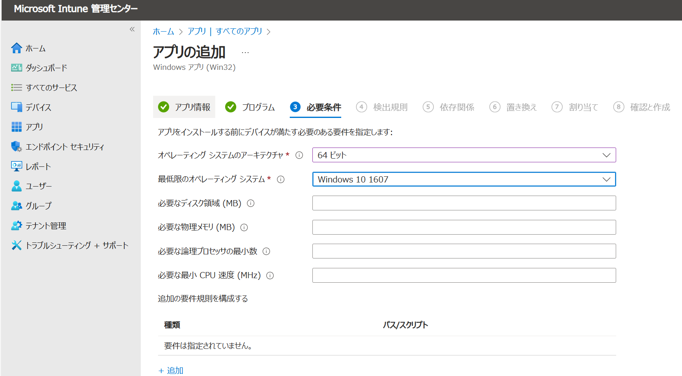Focus the 必要な最小 CPU 速度 (MHz) field

click(464, 275)
